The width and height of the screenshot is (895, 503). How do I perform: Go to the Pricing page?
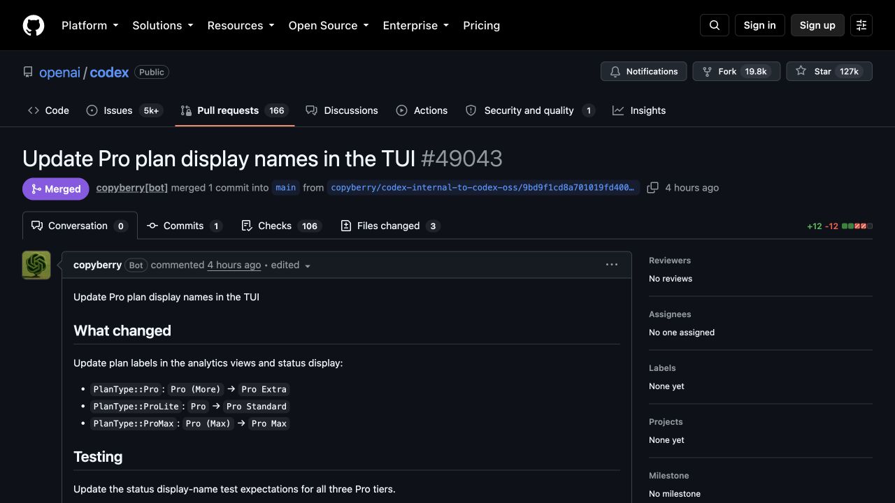click(x=482, y=25)
